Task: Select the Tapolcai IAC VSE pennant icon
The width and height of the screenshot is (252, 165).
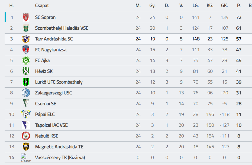Action: 26,125
